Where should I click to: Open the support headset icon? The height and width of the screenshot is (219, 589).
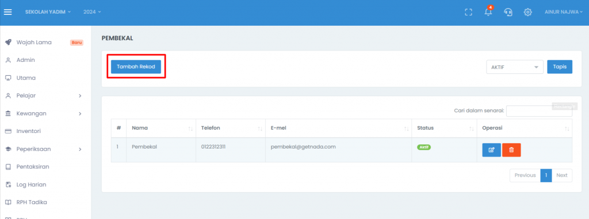coord(508,12)
